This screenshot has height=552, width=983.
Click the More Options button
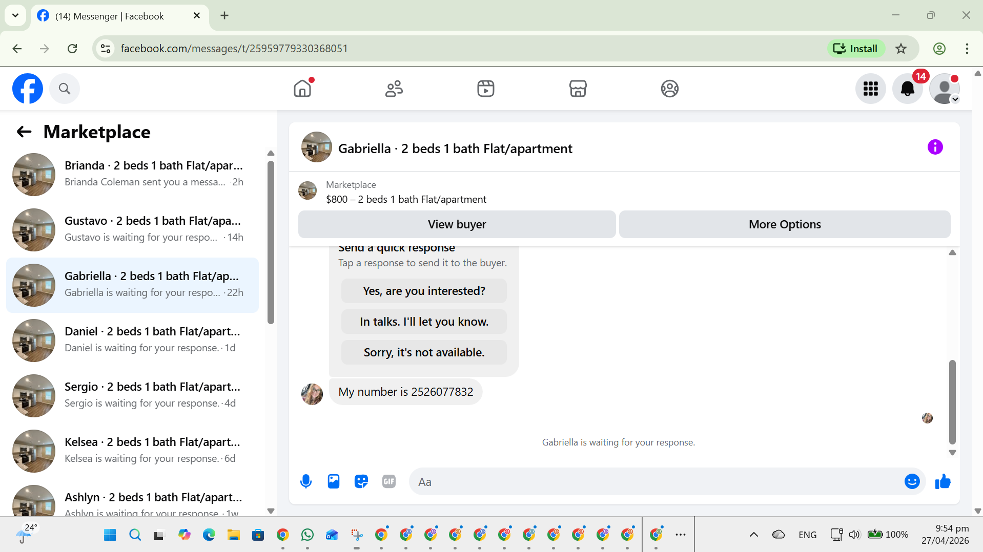(785, 224)
